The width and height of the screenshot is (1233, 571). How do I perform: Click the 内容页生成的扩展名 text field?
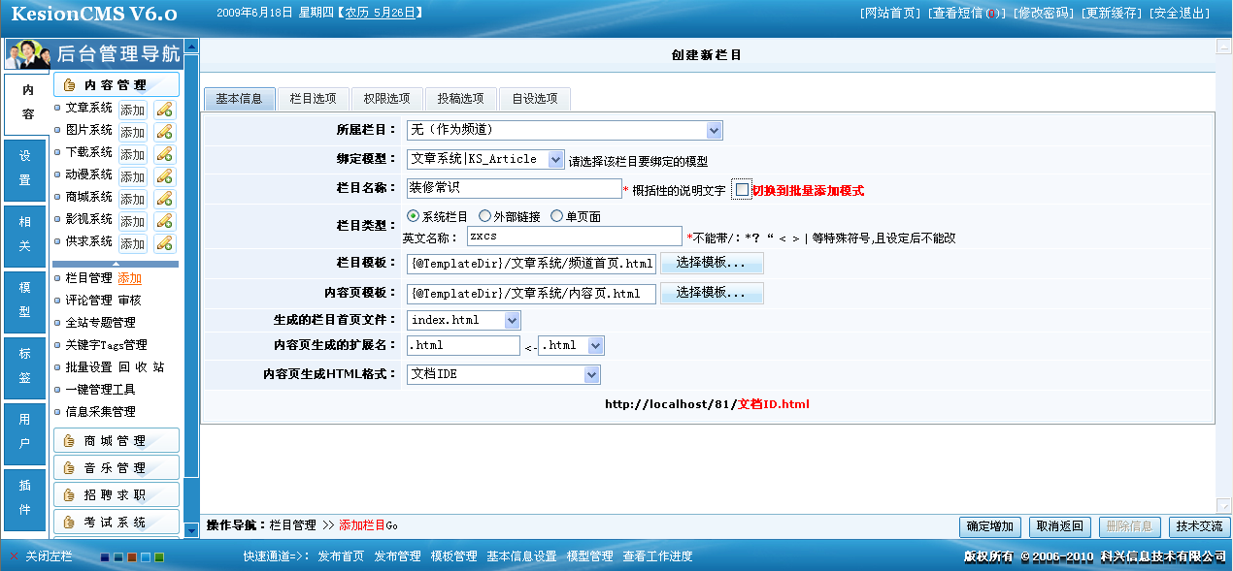(463, 345)
